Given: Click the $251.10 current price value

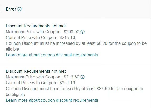Looking at the screenshot, I should pos(67,83).
